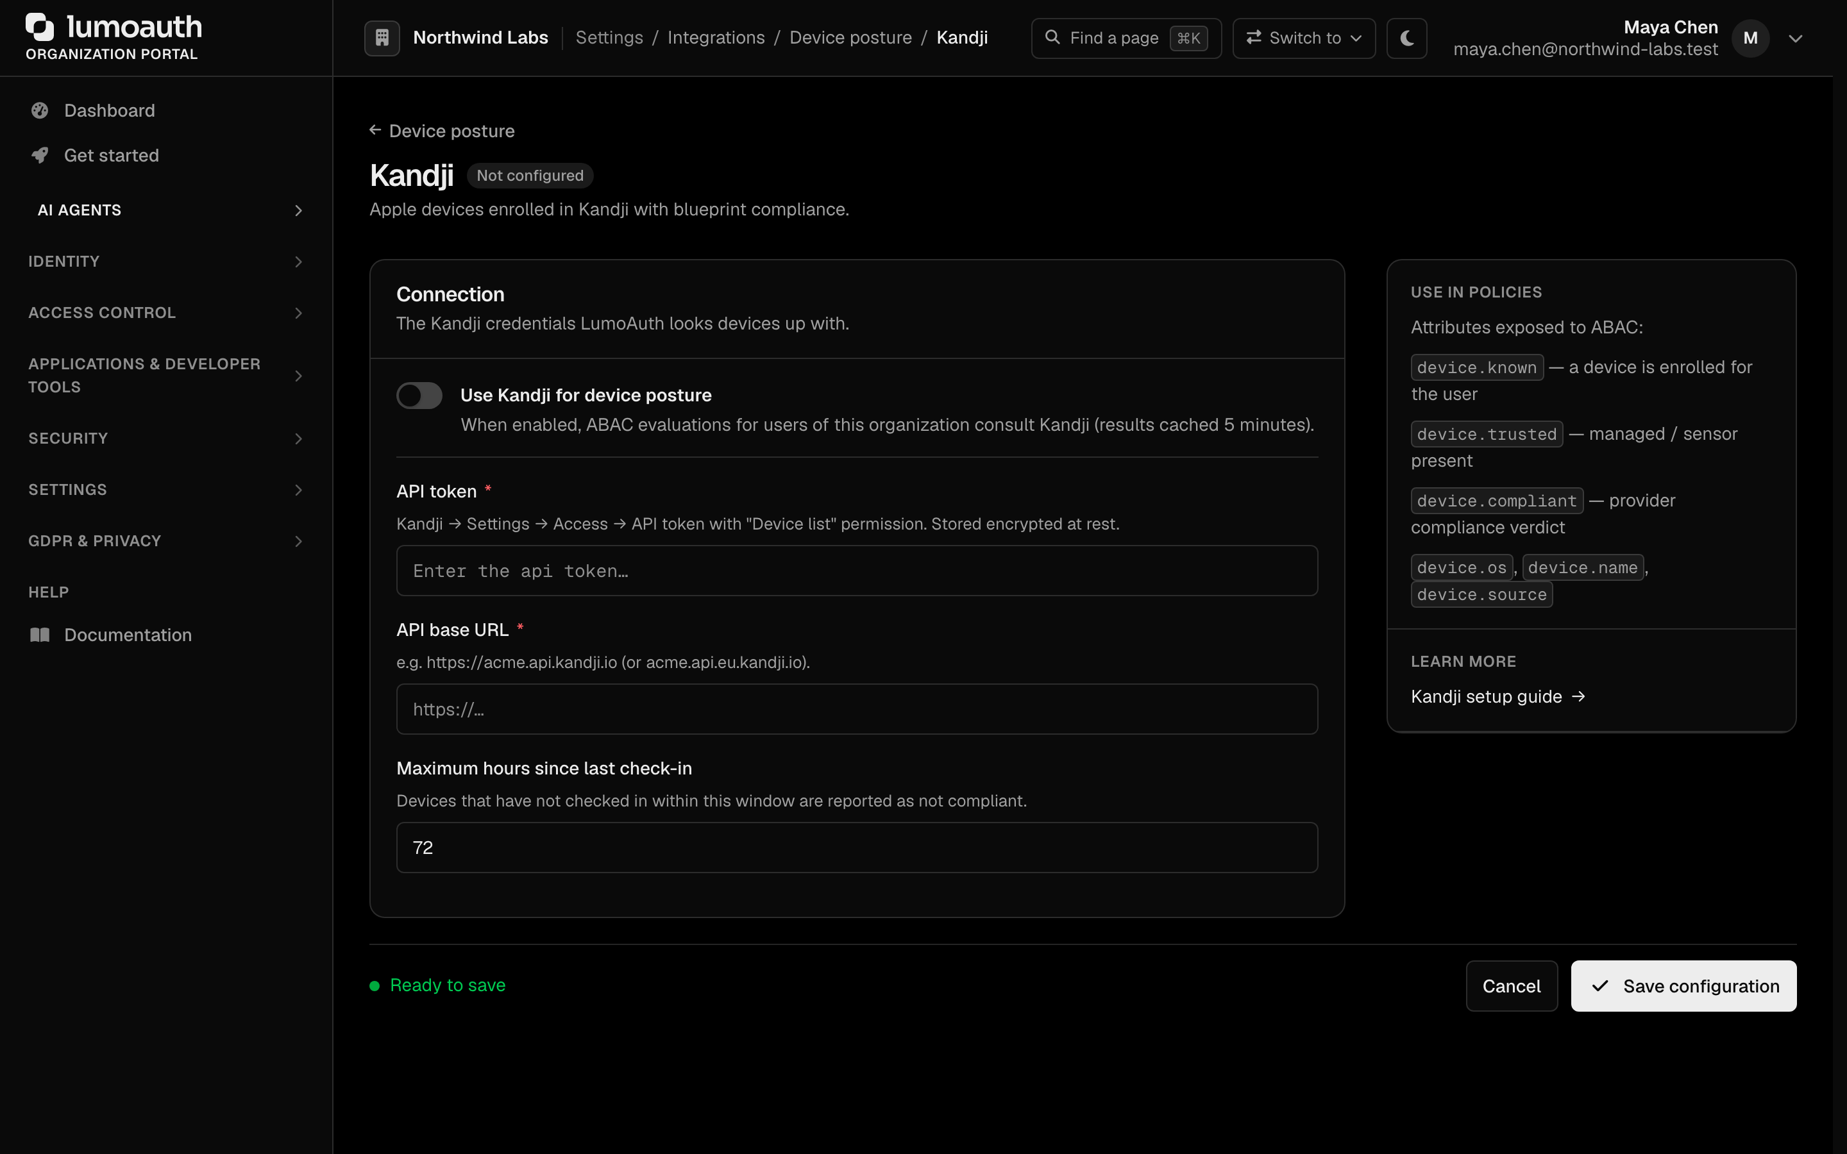Focus the API token input field
The image size is (1847, 1154).
856,571
